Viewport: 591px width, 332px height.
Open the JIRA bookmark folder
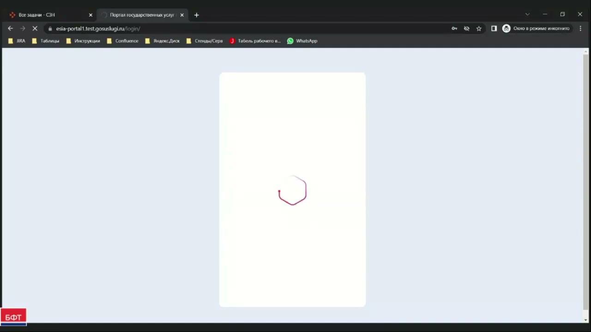click(x=17, y=41)
